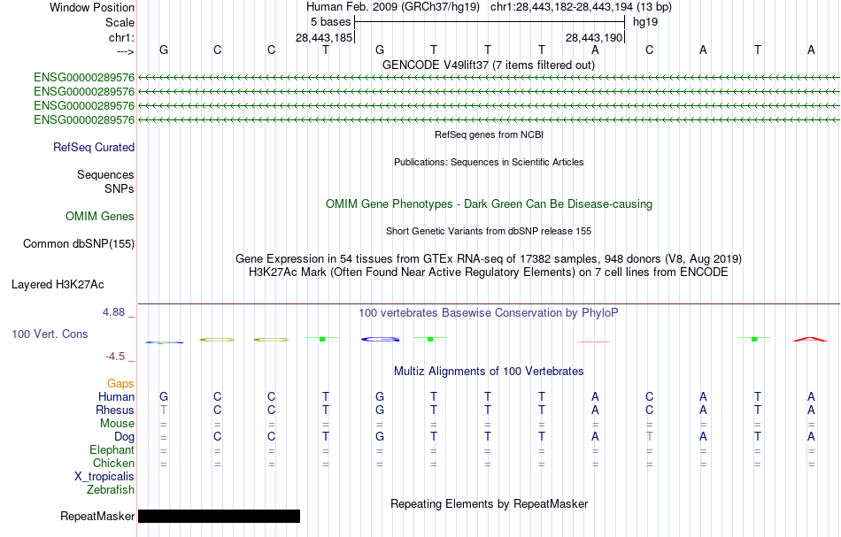The height and width of the screenshot is (537, 841).
Task: Click the hg19 label beside the scale bar
Action: (645, 22)
